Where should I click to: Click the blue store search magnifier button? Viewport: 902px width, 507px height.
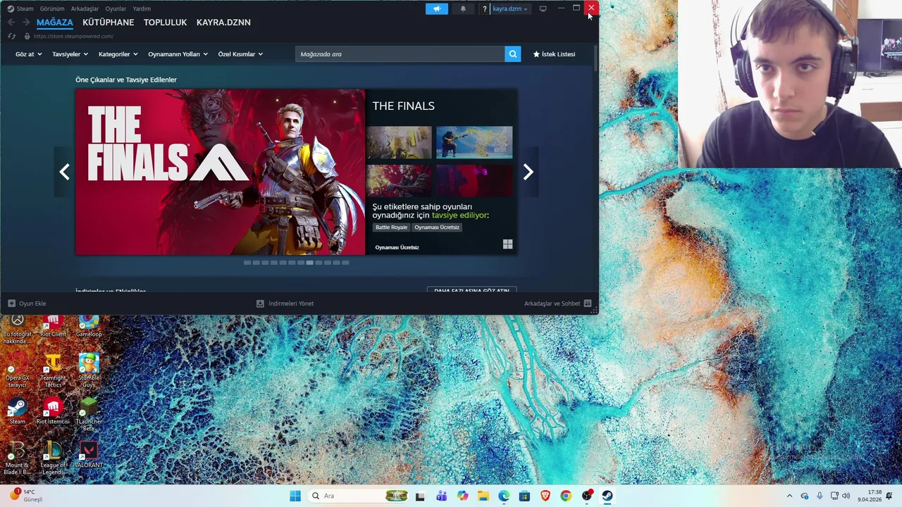pyautogui.click(x=513, y=54)
